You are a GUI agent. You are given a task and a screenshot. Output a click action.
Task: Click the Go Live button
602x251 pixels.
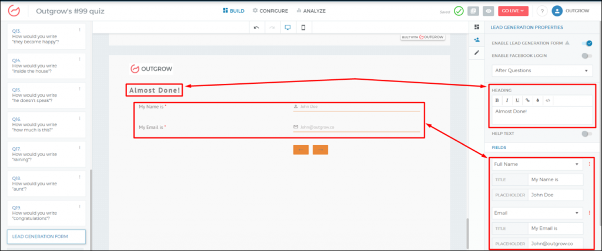(513, 11)
